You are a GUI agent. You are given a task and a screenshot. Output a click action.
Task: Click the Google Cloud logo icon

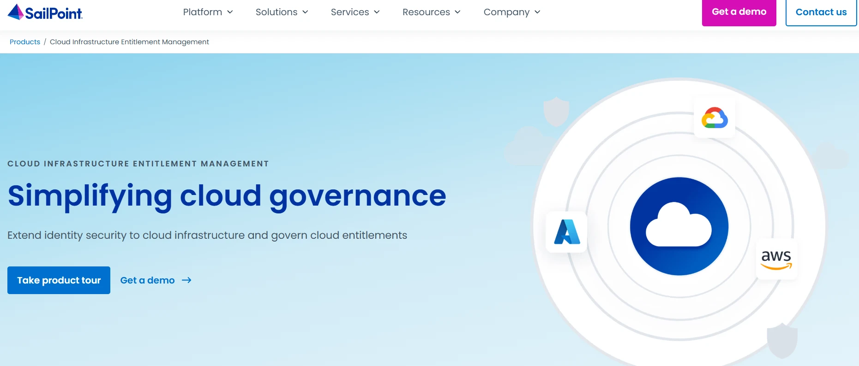click(x=715, y=118)
